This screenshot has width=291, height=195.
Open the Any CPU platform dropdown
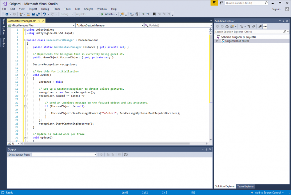point(87,14)
